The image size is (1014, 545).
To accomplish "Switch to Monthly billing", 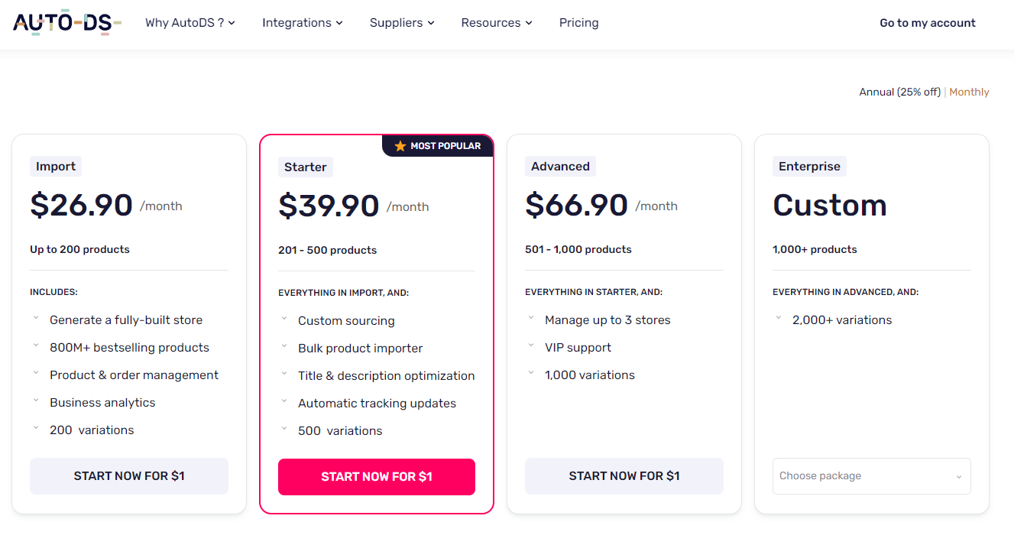I will pyautogui.click(x=969, y=92).
